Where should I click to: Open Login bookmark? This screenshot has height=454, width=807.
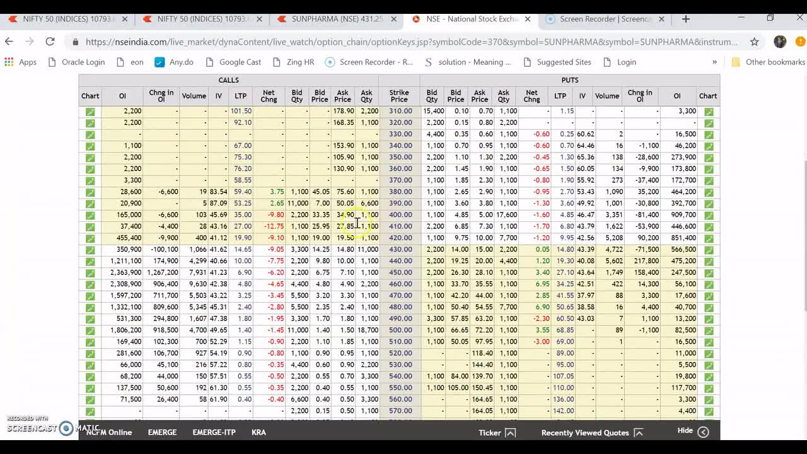tap(620, 62)
